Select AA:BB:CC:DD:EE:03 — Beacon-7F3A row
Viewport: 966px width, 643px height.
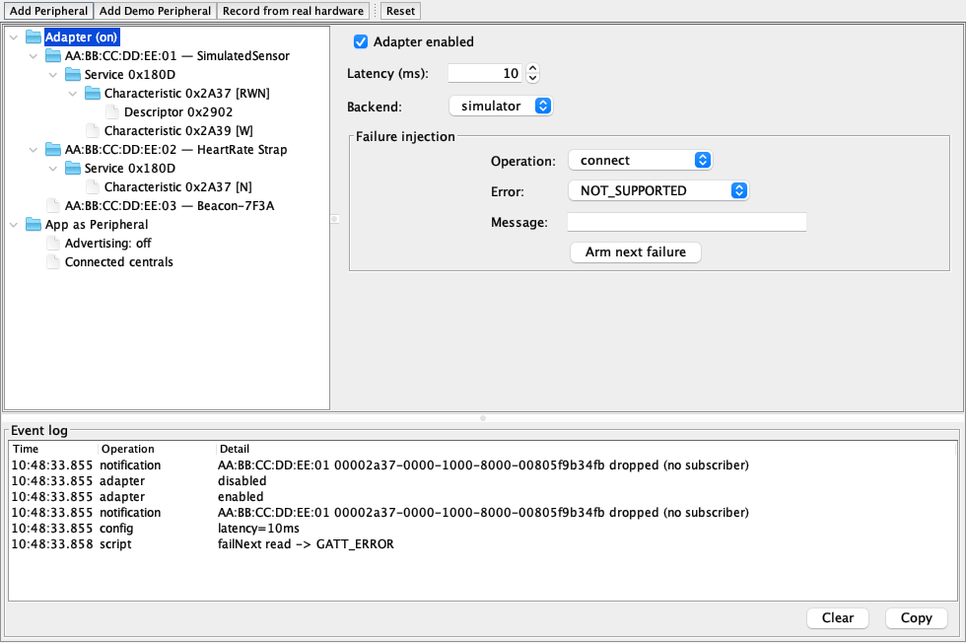[x=170, y=206]
